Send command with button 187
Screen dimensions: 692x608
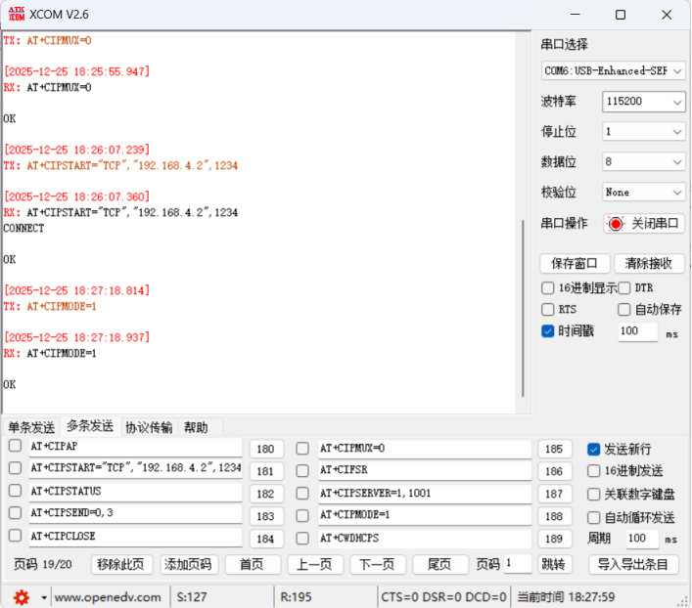coord(554,495)
